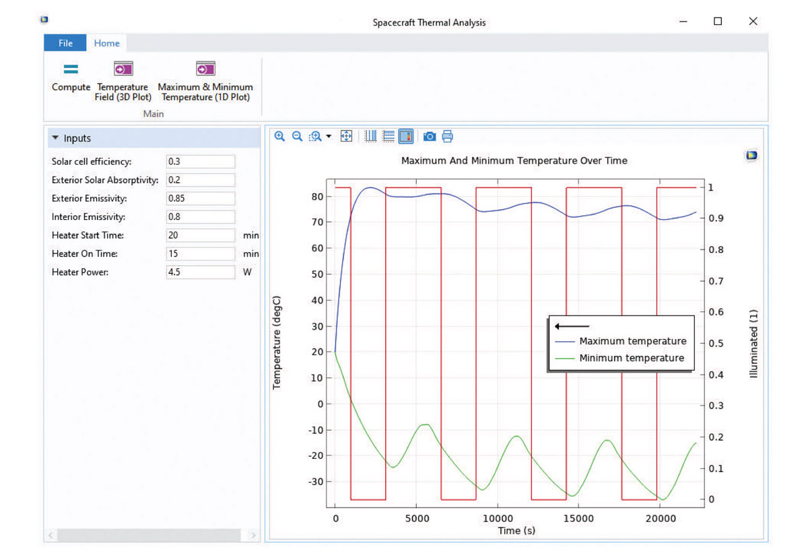The image size is (808, 555).
Task: Click the 'Solar cell efficiency:' label
Action: (92, 162)
